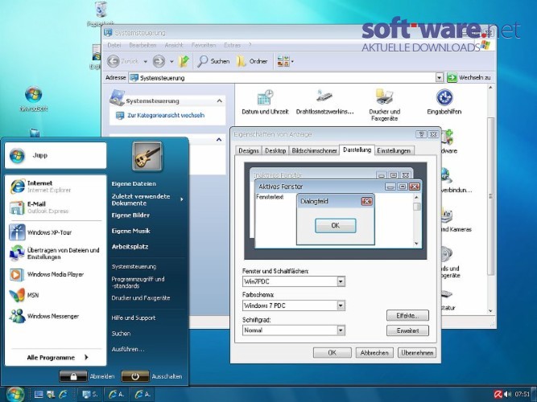The width and height of the screenshot is (537, 402).
Task: Open Drucker und Faxgeräte control panel icon
Action: click(x=384, y=105)
